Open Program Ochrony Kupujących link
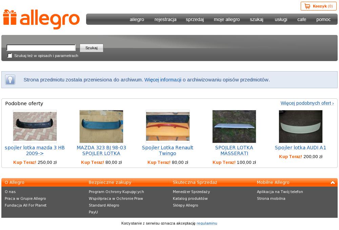 tap(116, 192)
